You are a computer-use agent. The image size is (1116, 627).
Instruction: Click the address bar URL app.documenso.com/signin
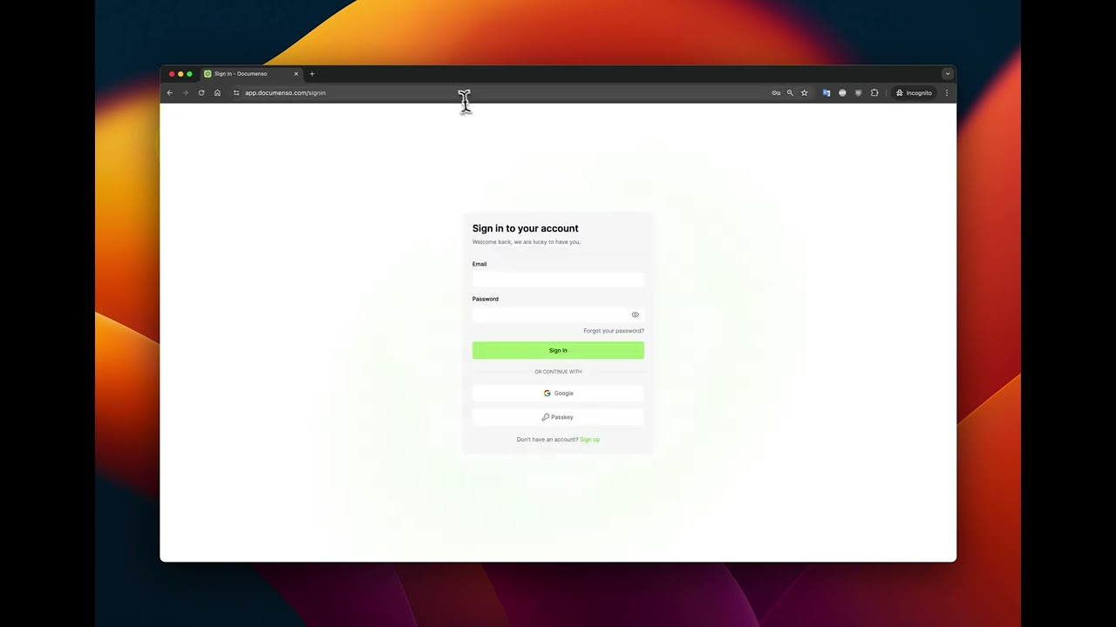285,93
